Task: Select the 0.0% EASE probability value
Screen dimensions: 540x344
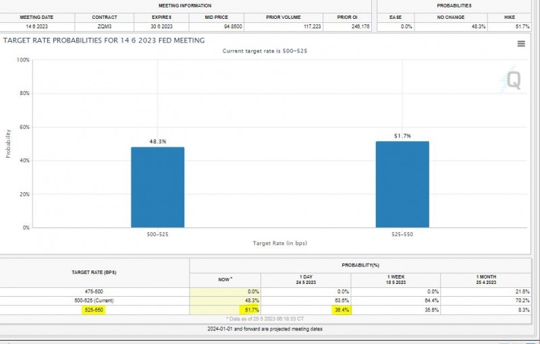Action: 406,26
